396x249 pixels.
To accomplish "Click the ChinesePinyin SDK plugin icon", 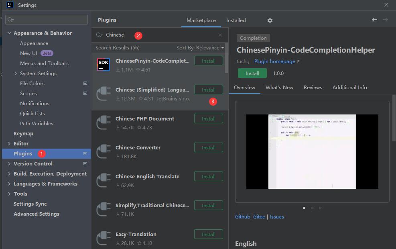I will coord(103,65).
